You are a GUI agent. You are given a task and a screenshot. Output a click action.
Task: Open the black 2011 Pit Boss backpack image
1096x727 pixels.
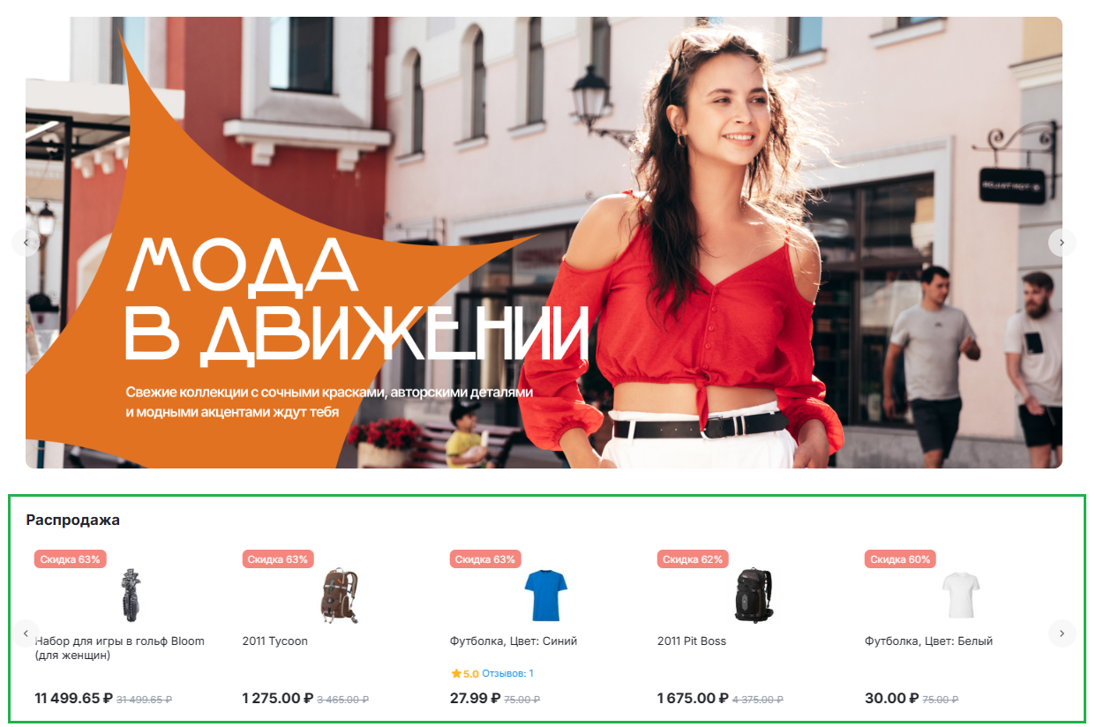tap(753, 596)
